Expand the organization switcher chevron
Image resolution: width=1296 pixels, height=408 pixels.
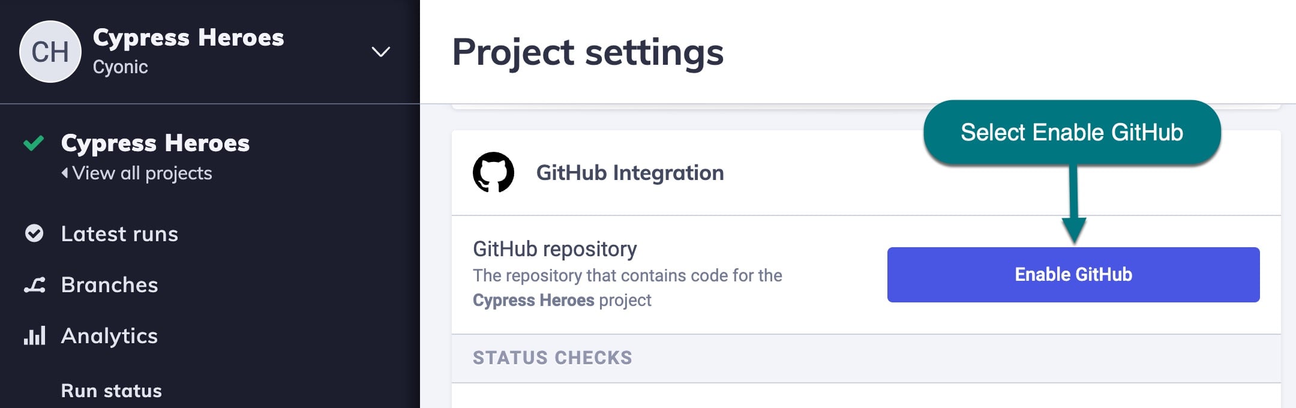click(380, 52)
